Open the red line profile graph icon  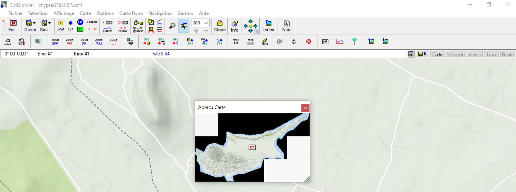[x=340, y=41]
